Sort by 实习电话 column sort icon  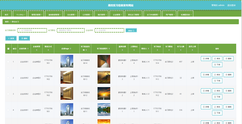157,50
